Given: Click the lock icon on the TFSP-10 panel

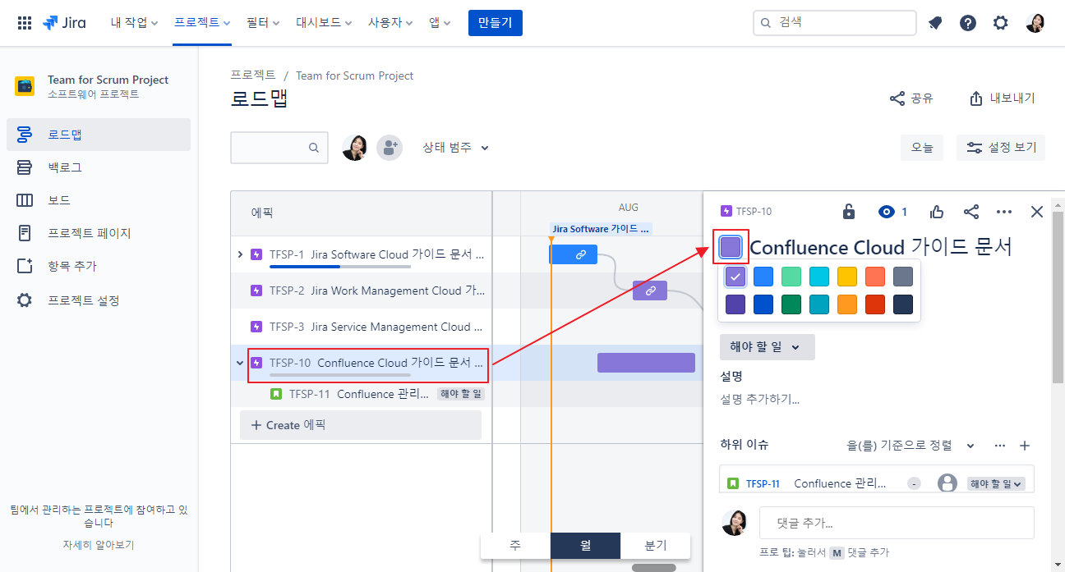Looking at the screenshot, I should point(849,212).
